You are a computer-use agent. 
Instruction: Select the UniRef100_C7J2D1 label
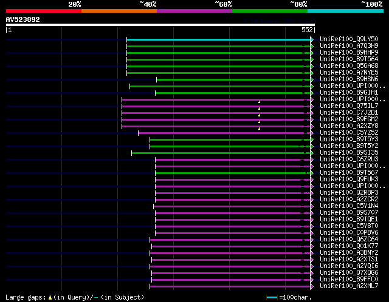point(349,113)
